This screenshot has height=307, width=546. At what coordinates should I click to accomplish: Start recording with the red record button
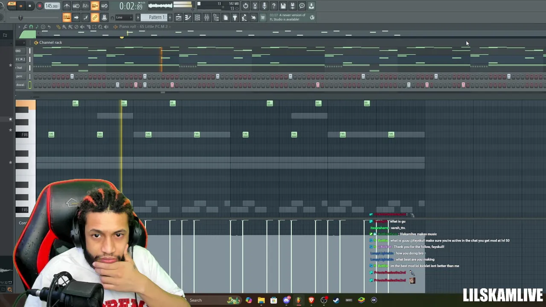39,6
